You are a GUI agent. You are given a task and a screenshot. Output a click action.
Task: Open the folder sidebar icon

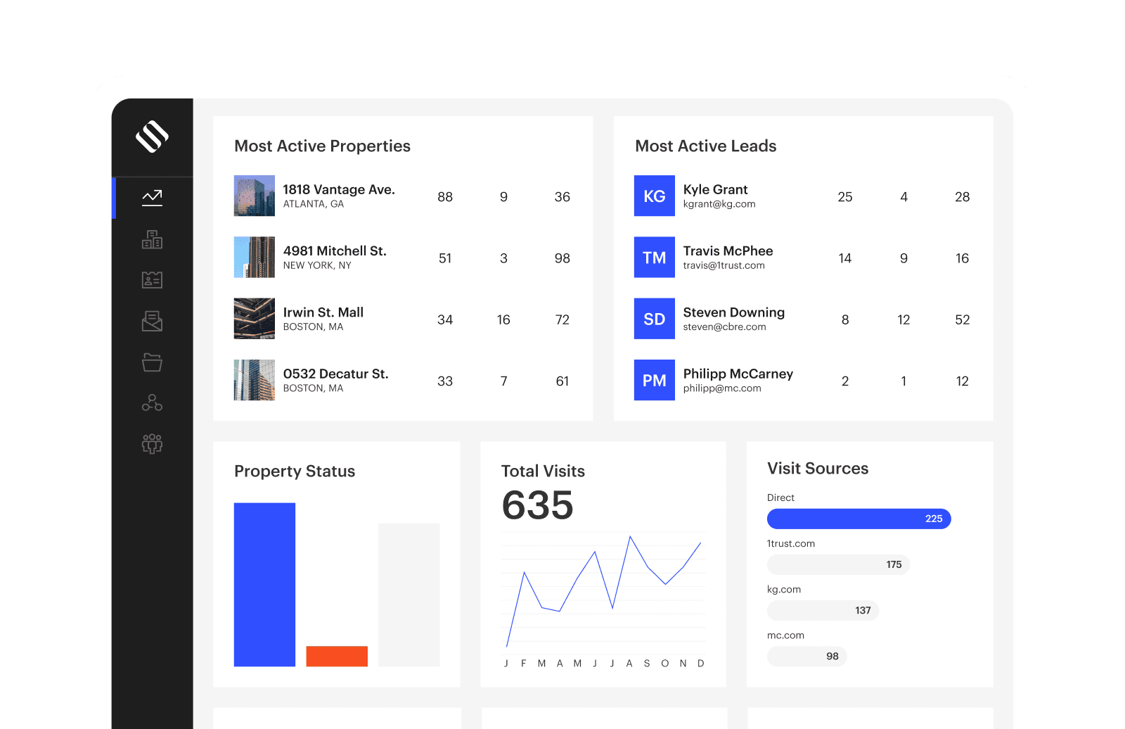point(152,362)
